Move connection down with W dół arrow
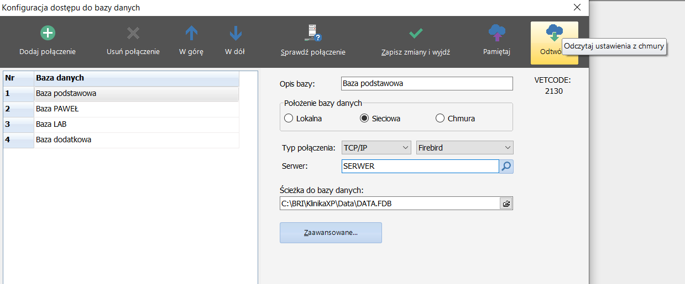The width and height of the screenshot is (685, 284). (x=236, y=34)
